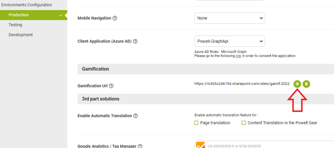Click the Azure AD Roles : Microsoft Graph text

click(x=220, y=52)
